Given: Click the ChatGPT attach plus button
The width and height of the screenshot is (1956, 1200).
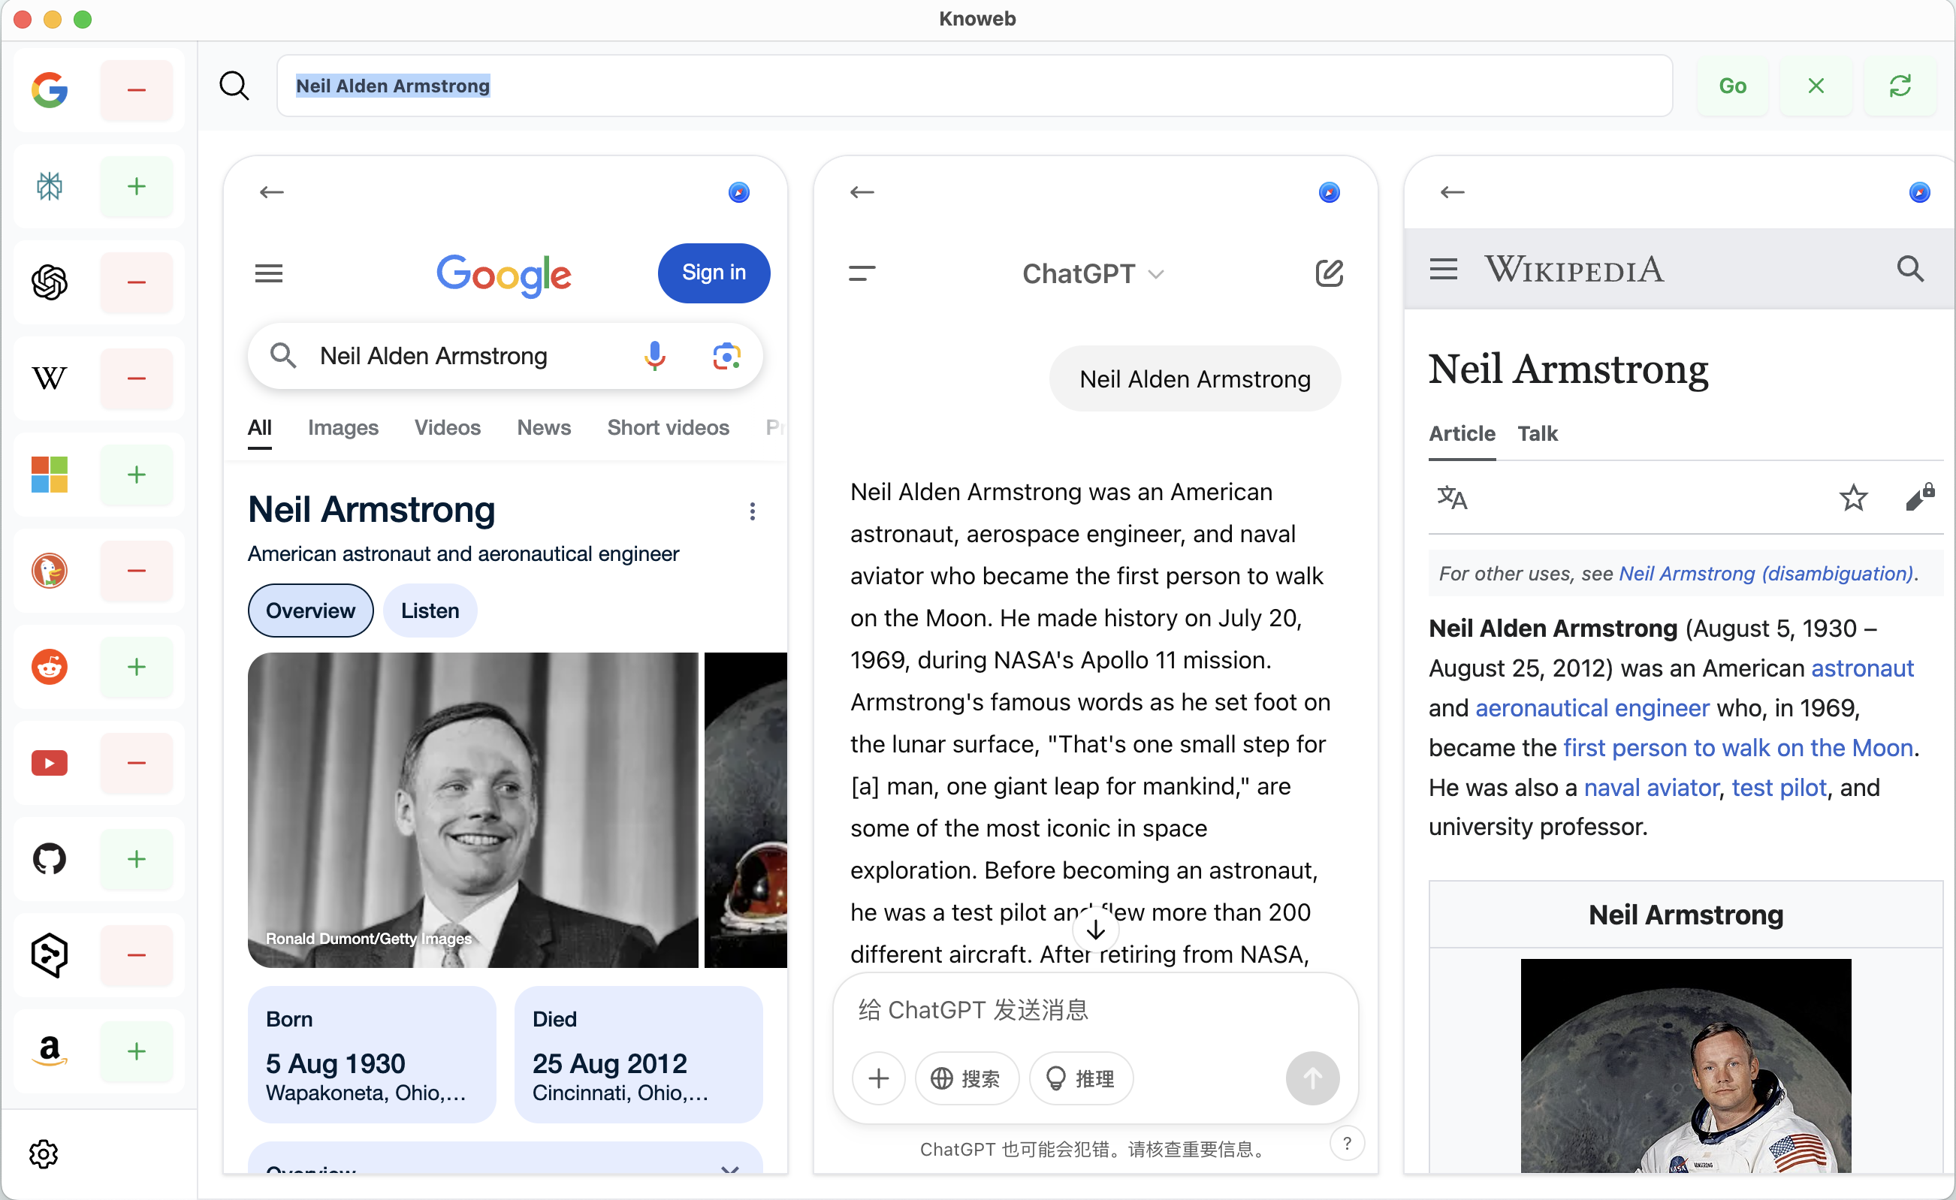Looking at the screenshot, I should (879, 1078).
